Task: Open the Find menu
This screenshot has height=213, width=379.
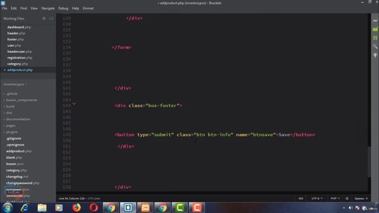Action: [x=24, y=8]
